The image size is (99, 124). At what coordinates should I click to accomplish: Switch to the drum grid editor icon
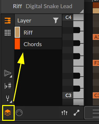tap(8, 33)
